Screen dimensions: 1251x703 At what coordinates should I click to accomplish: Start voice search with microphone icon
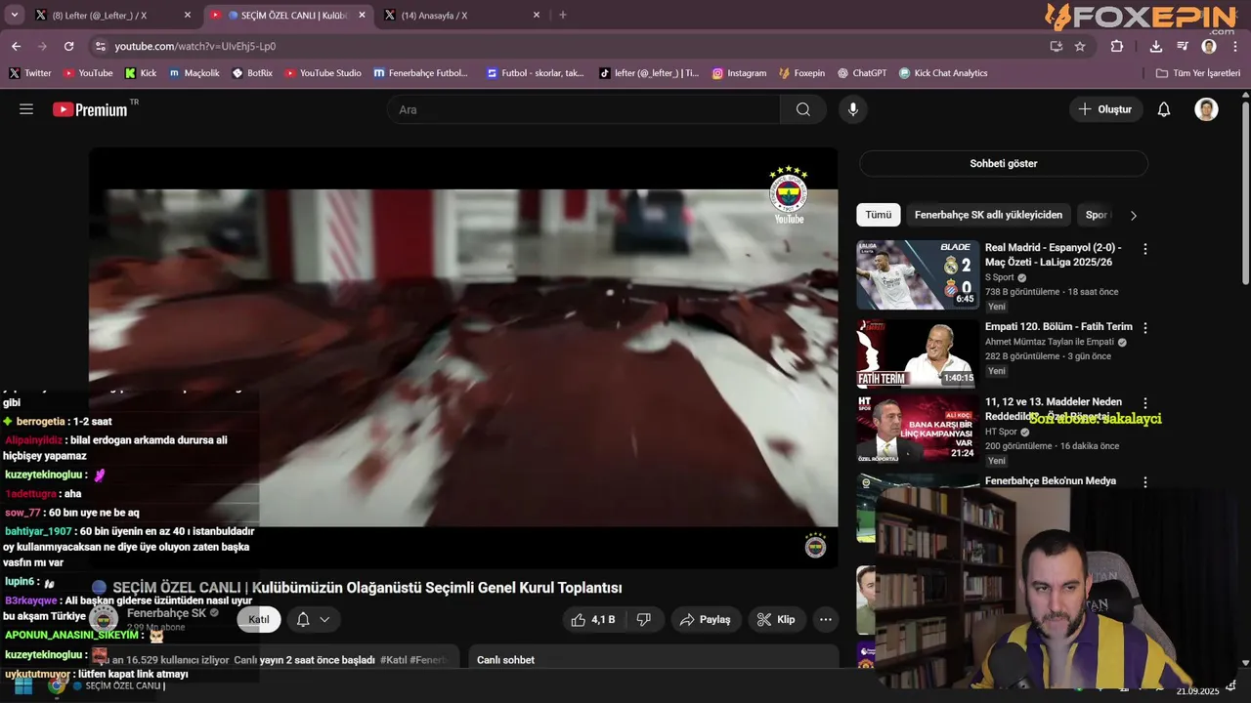pyautogui.click(x=853, y=109)
